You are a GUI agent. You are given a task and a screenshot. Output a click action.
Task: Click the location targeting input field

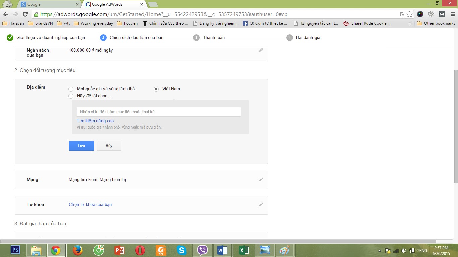point(159,112)
